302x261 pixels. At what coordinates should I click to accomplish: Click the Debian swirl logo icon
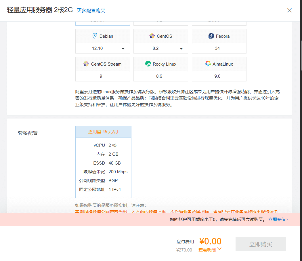(95, 36)
